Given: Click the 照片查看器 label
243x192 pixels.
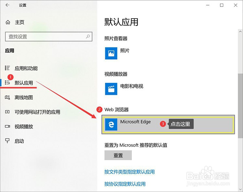Looking at the screenshot, I should point(116,39).
